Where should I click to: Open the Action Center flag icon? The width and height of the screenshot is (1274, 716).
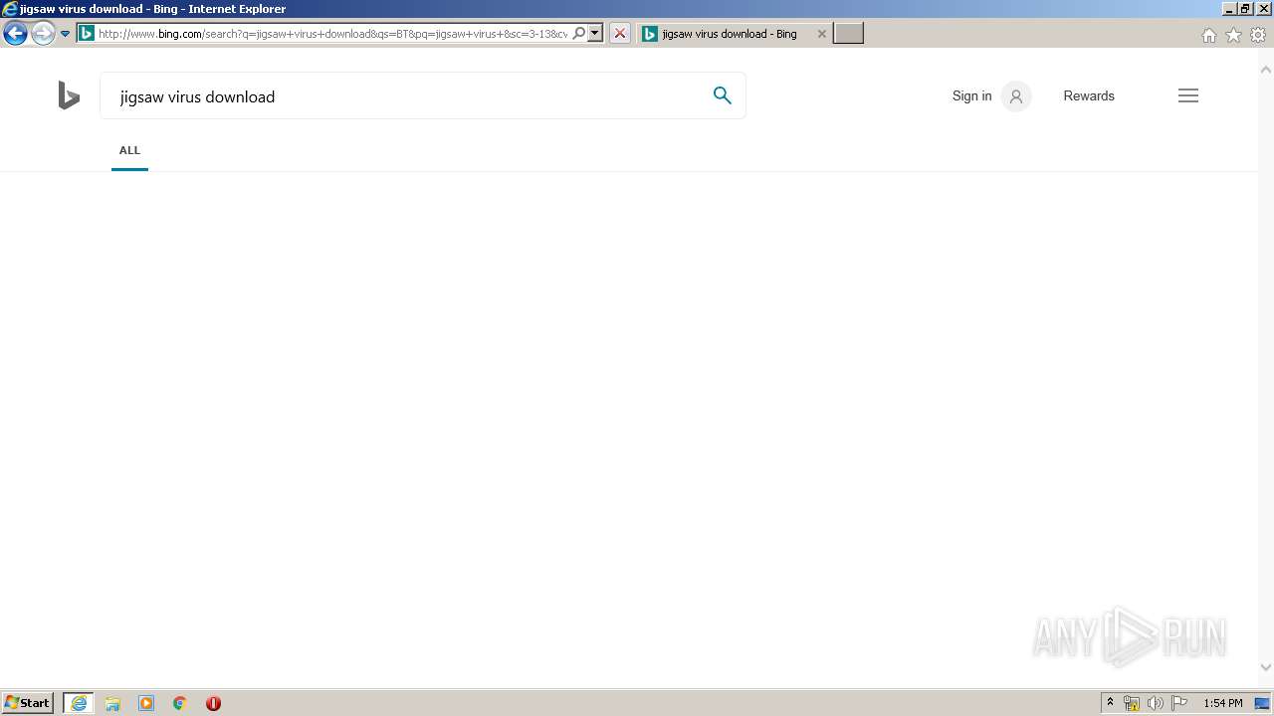coord(1179,703)
